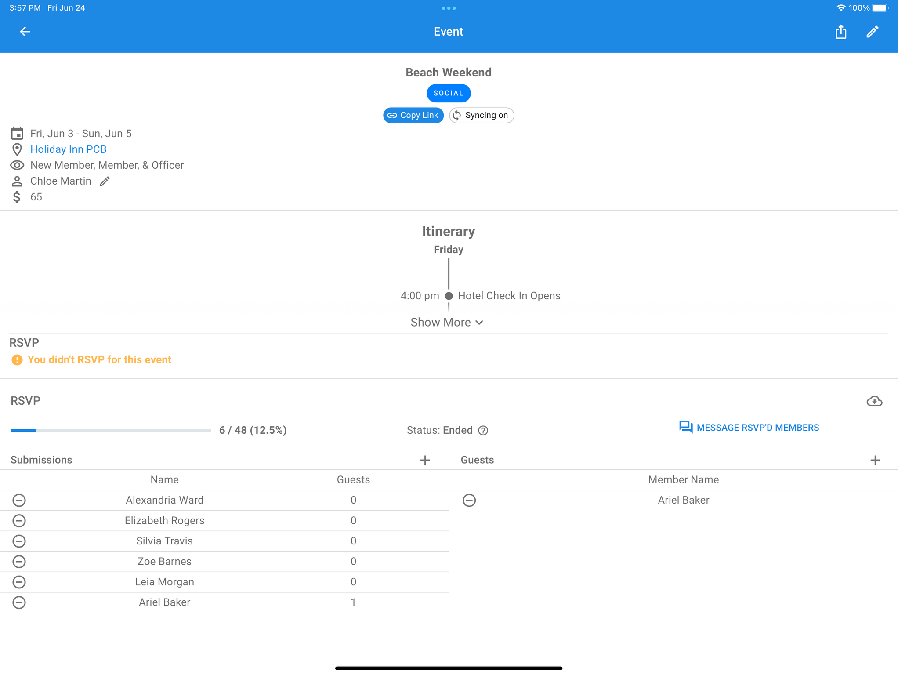Edit organizer Chloe Martin pencil icon
Screen dimensions: 898x675
click(x=105, y=181)
